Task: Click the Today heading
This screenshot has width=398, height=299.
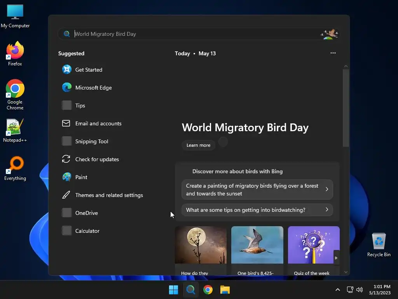Action: 182,53
